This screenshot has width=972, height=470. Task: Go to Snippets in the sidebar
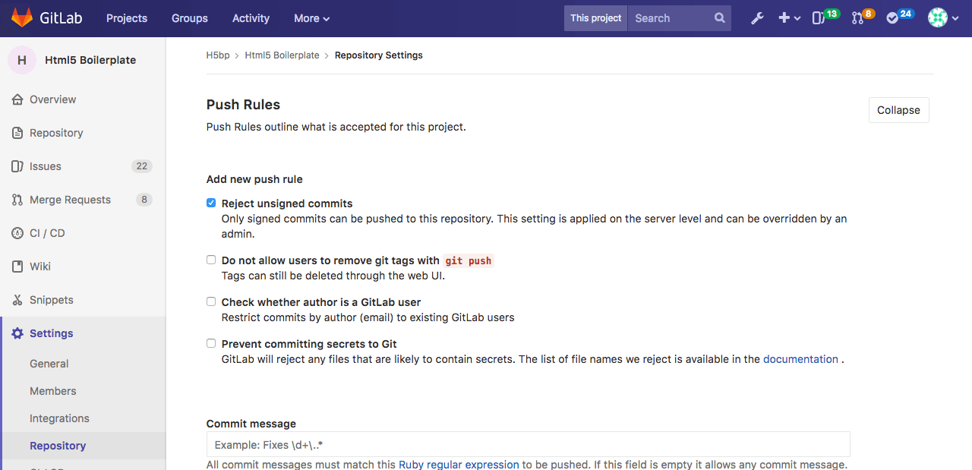(52, 300)
